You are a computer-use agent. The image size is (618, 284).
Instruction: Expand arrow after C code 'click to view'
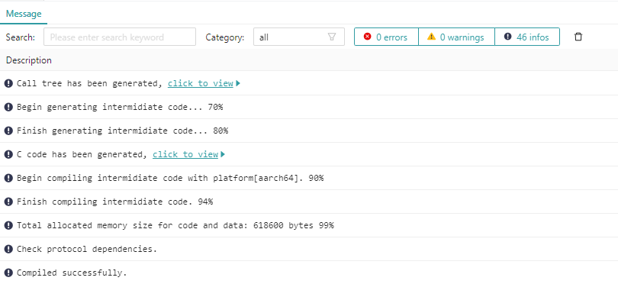[223, 155]
